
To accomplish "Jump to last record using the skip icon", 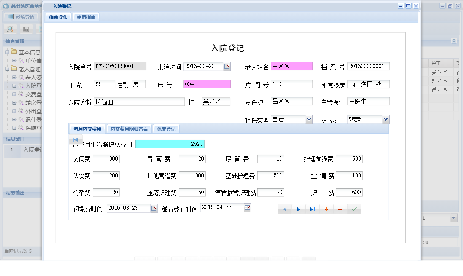I will coord(312,209).
